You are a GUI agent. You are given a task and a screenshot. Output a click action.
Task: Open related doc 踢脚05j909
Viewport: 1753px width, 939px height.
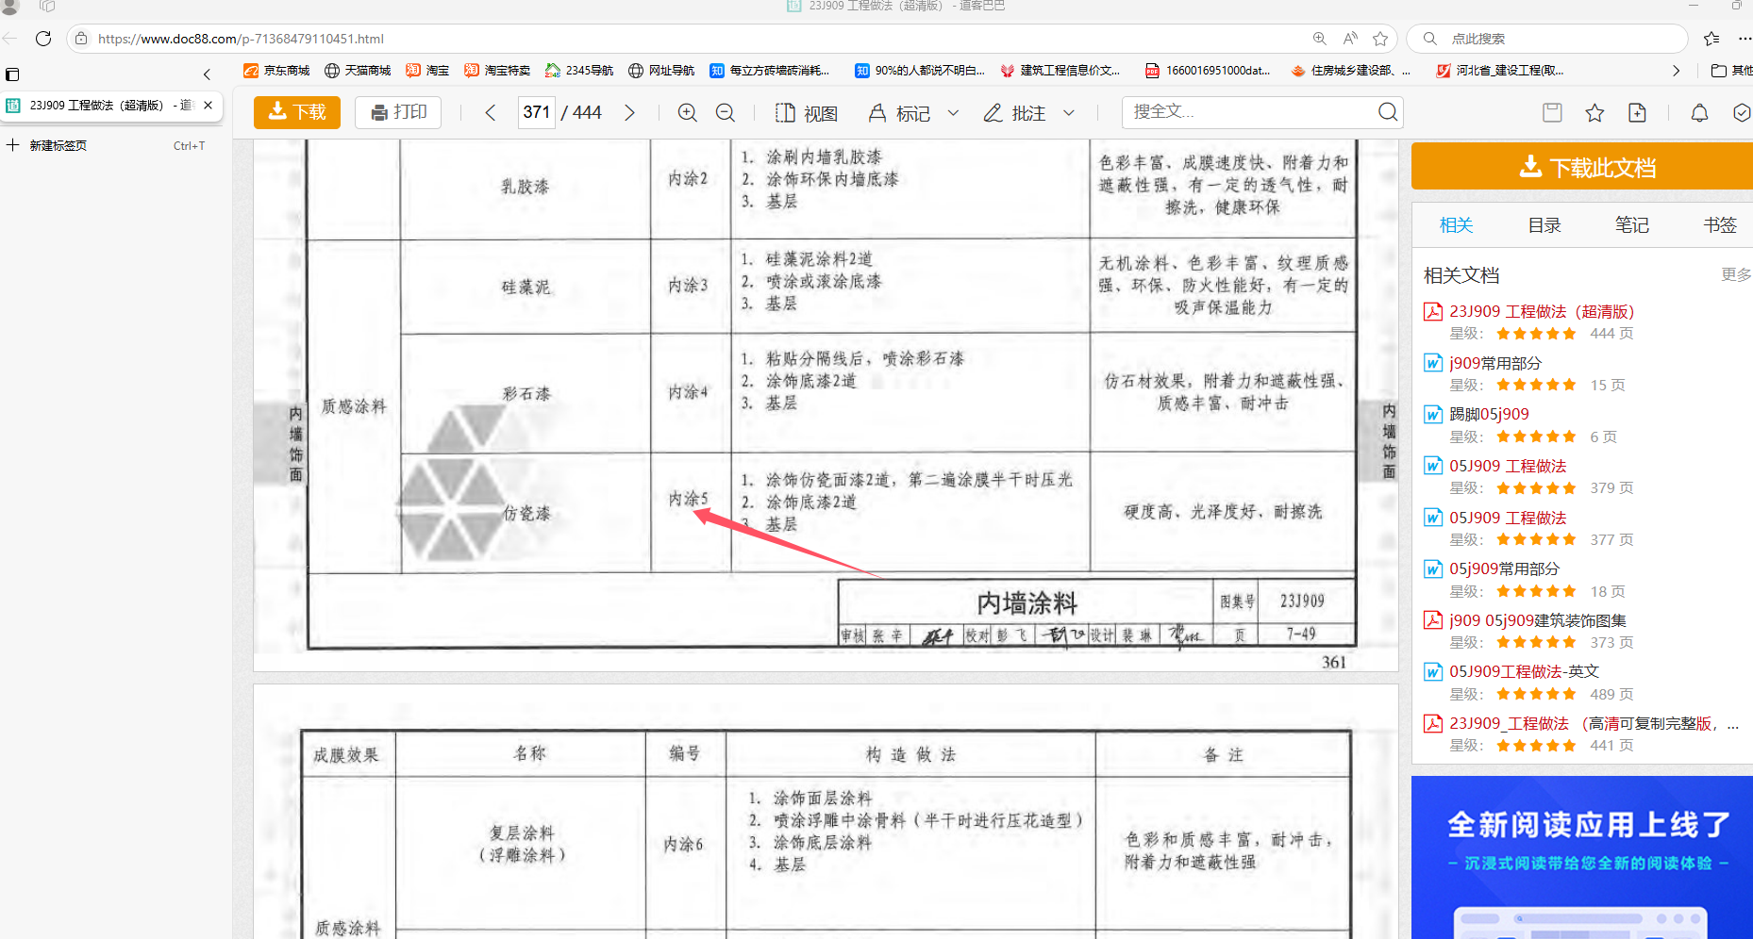[x=1489, y=414]
